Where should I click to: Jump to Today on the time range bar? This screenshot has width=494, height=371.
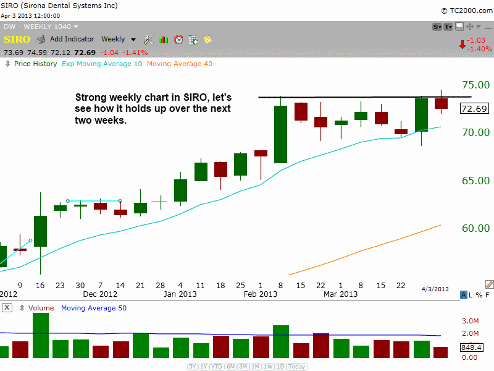tap(297, 367)
